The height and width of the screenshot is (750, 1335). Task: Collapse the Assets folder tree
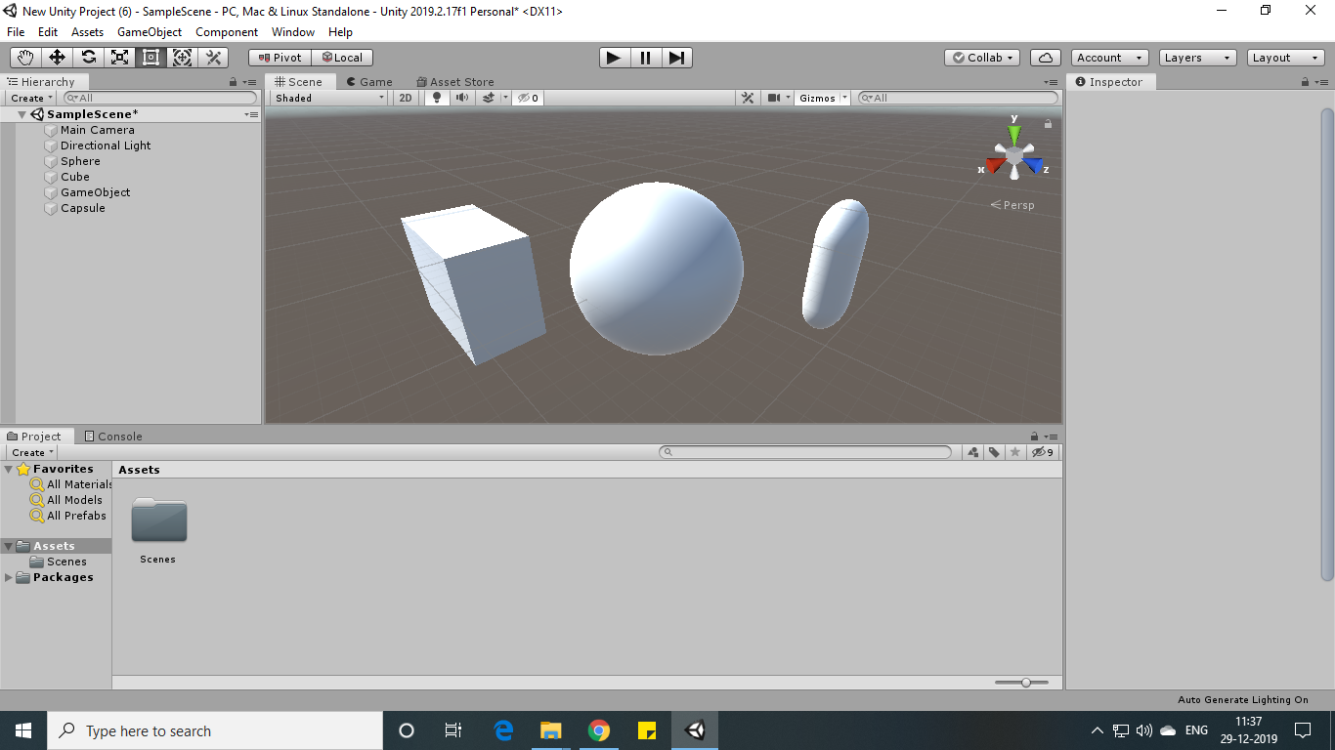[x=9, y=546]
